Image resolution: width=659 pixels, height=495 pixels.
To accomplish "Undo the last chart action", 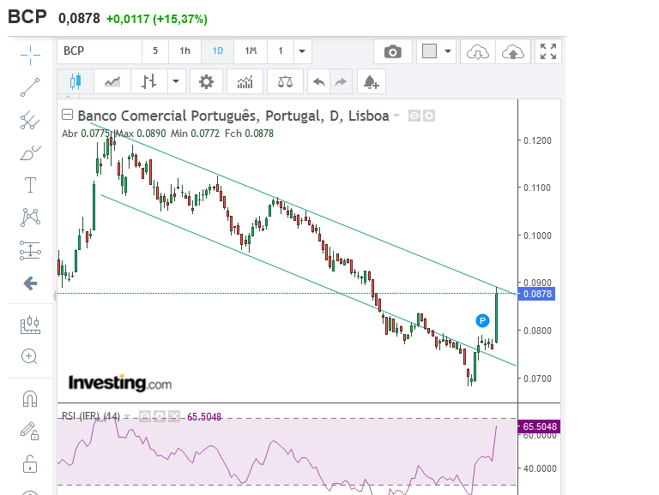I will 319,81.
